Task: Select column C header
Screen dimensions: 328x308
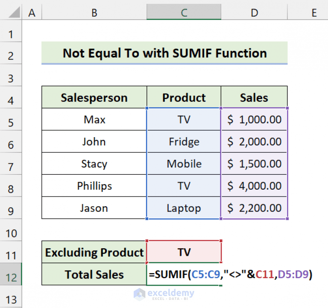Action: click(184, 12)
